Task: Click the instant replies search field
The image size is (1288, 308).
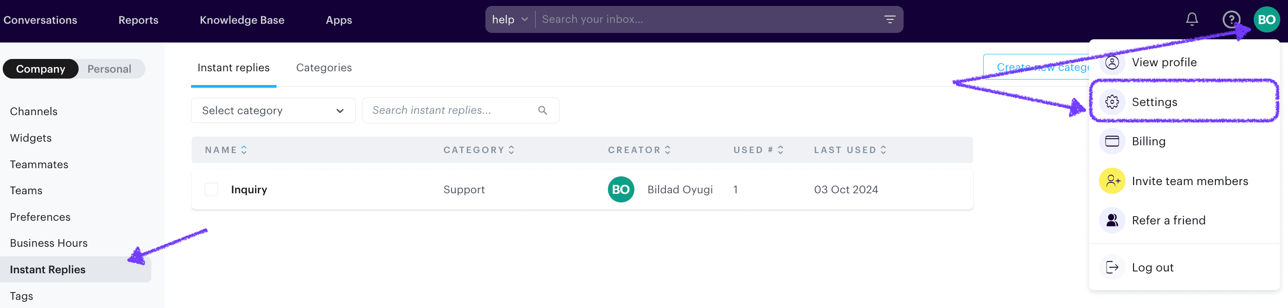Action: [445, 110]
